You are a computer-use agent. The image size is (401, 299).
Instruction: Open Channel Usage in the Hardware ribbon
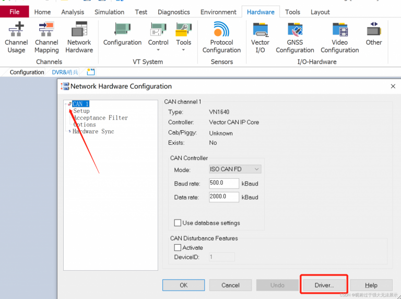[16, 38]
